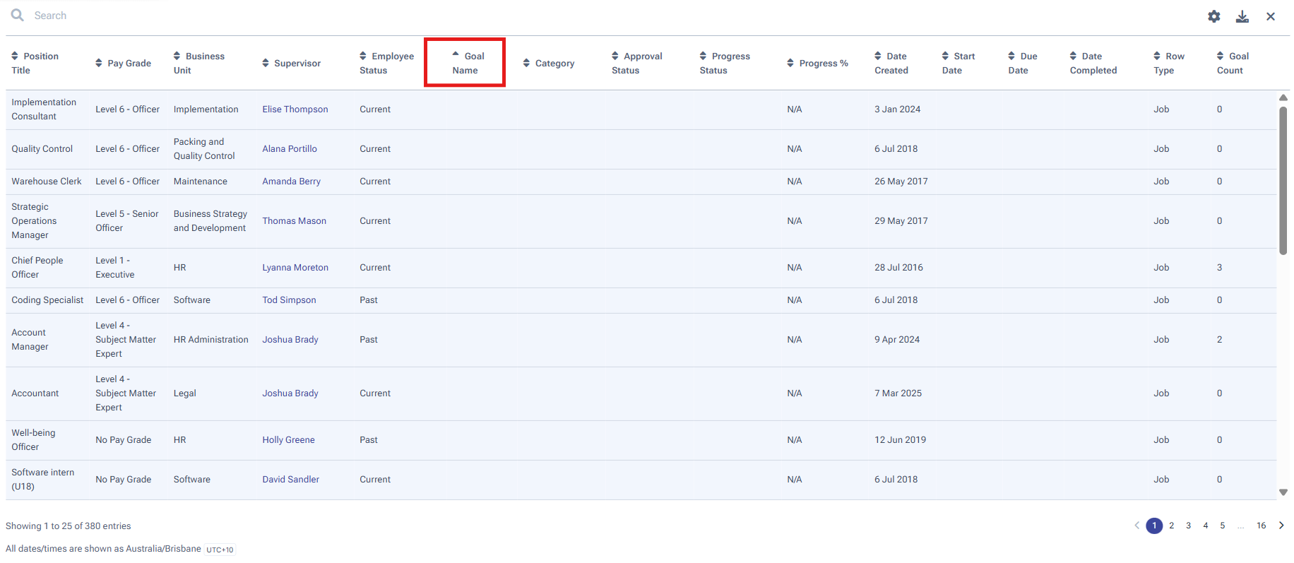This screenshot has width=1294, height=563.
Task: Go to page 2
Action: (1171, 526)
